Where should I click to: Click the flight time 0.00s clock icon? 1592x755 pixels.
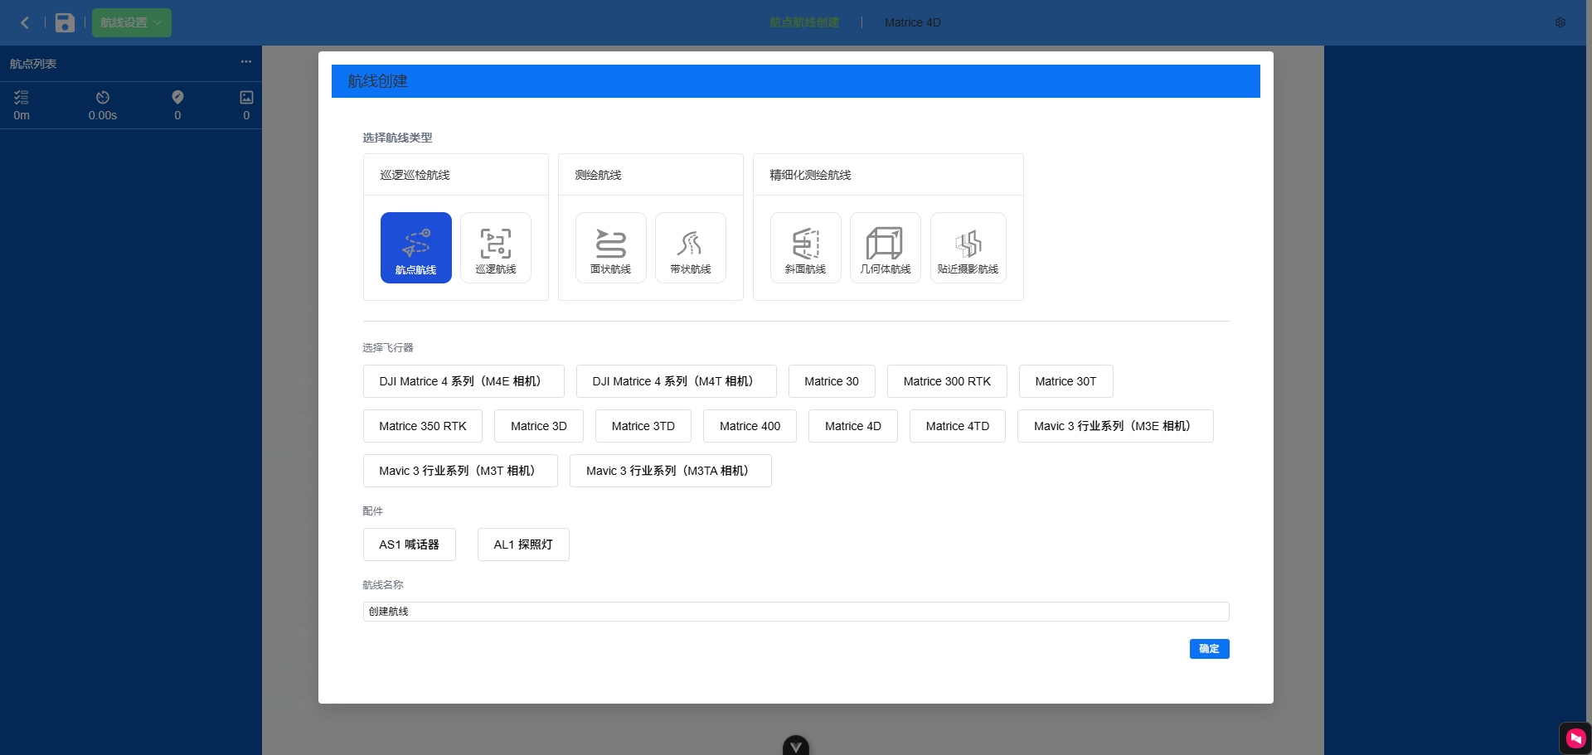(103, 97)
